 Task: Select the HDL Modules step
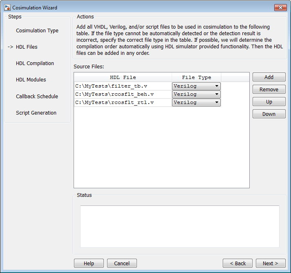(31, 80)
